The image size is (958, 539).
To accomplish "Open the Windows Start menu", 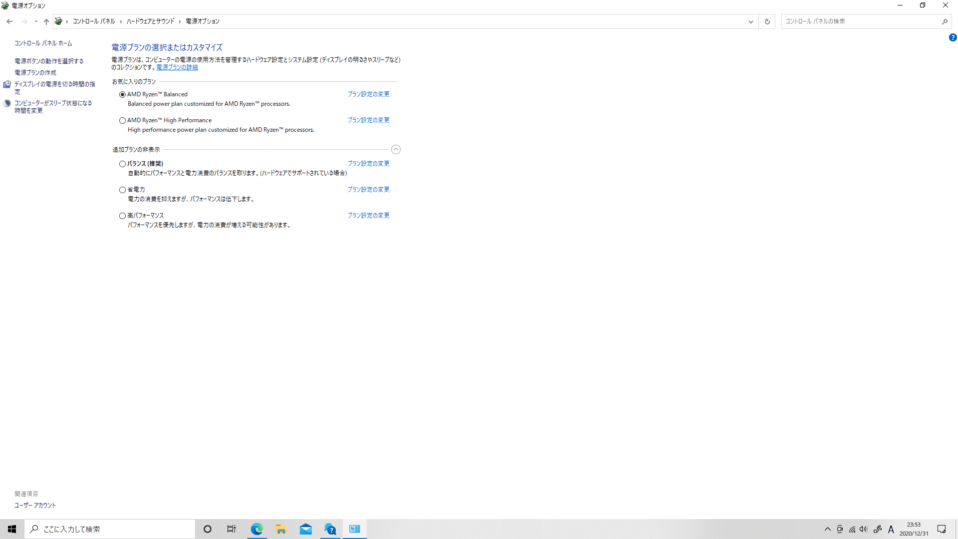I will pos(12,529).
